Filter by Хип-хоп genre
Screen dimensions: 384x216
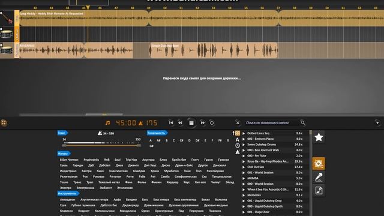pyautogui.click(x=200, y=182)
